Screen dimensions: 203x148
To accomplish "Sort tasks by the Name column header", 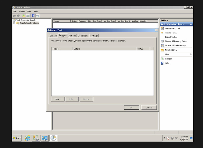I will (62, 21).
